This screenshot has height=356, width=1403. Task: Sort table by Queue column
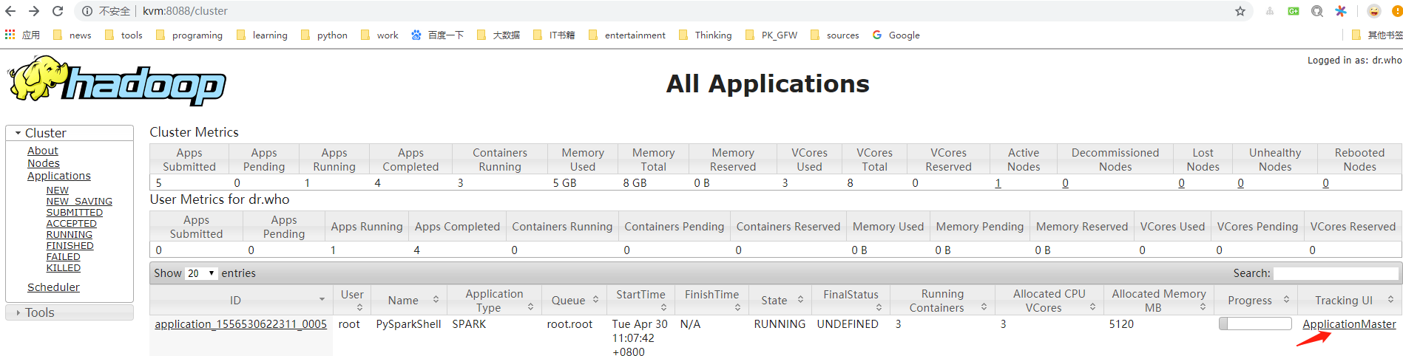574,300
